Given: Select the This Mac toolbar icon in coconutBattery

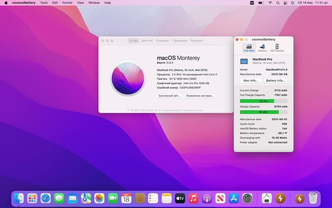Looking at the screenshot, I should coord(249,48).
